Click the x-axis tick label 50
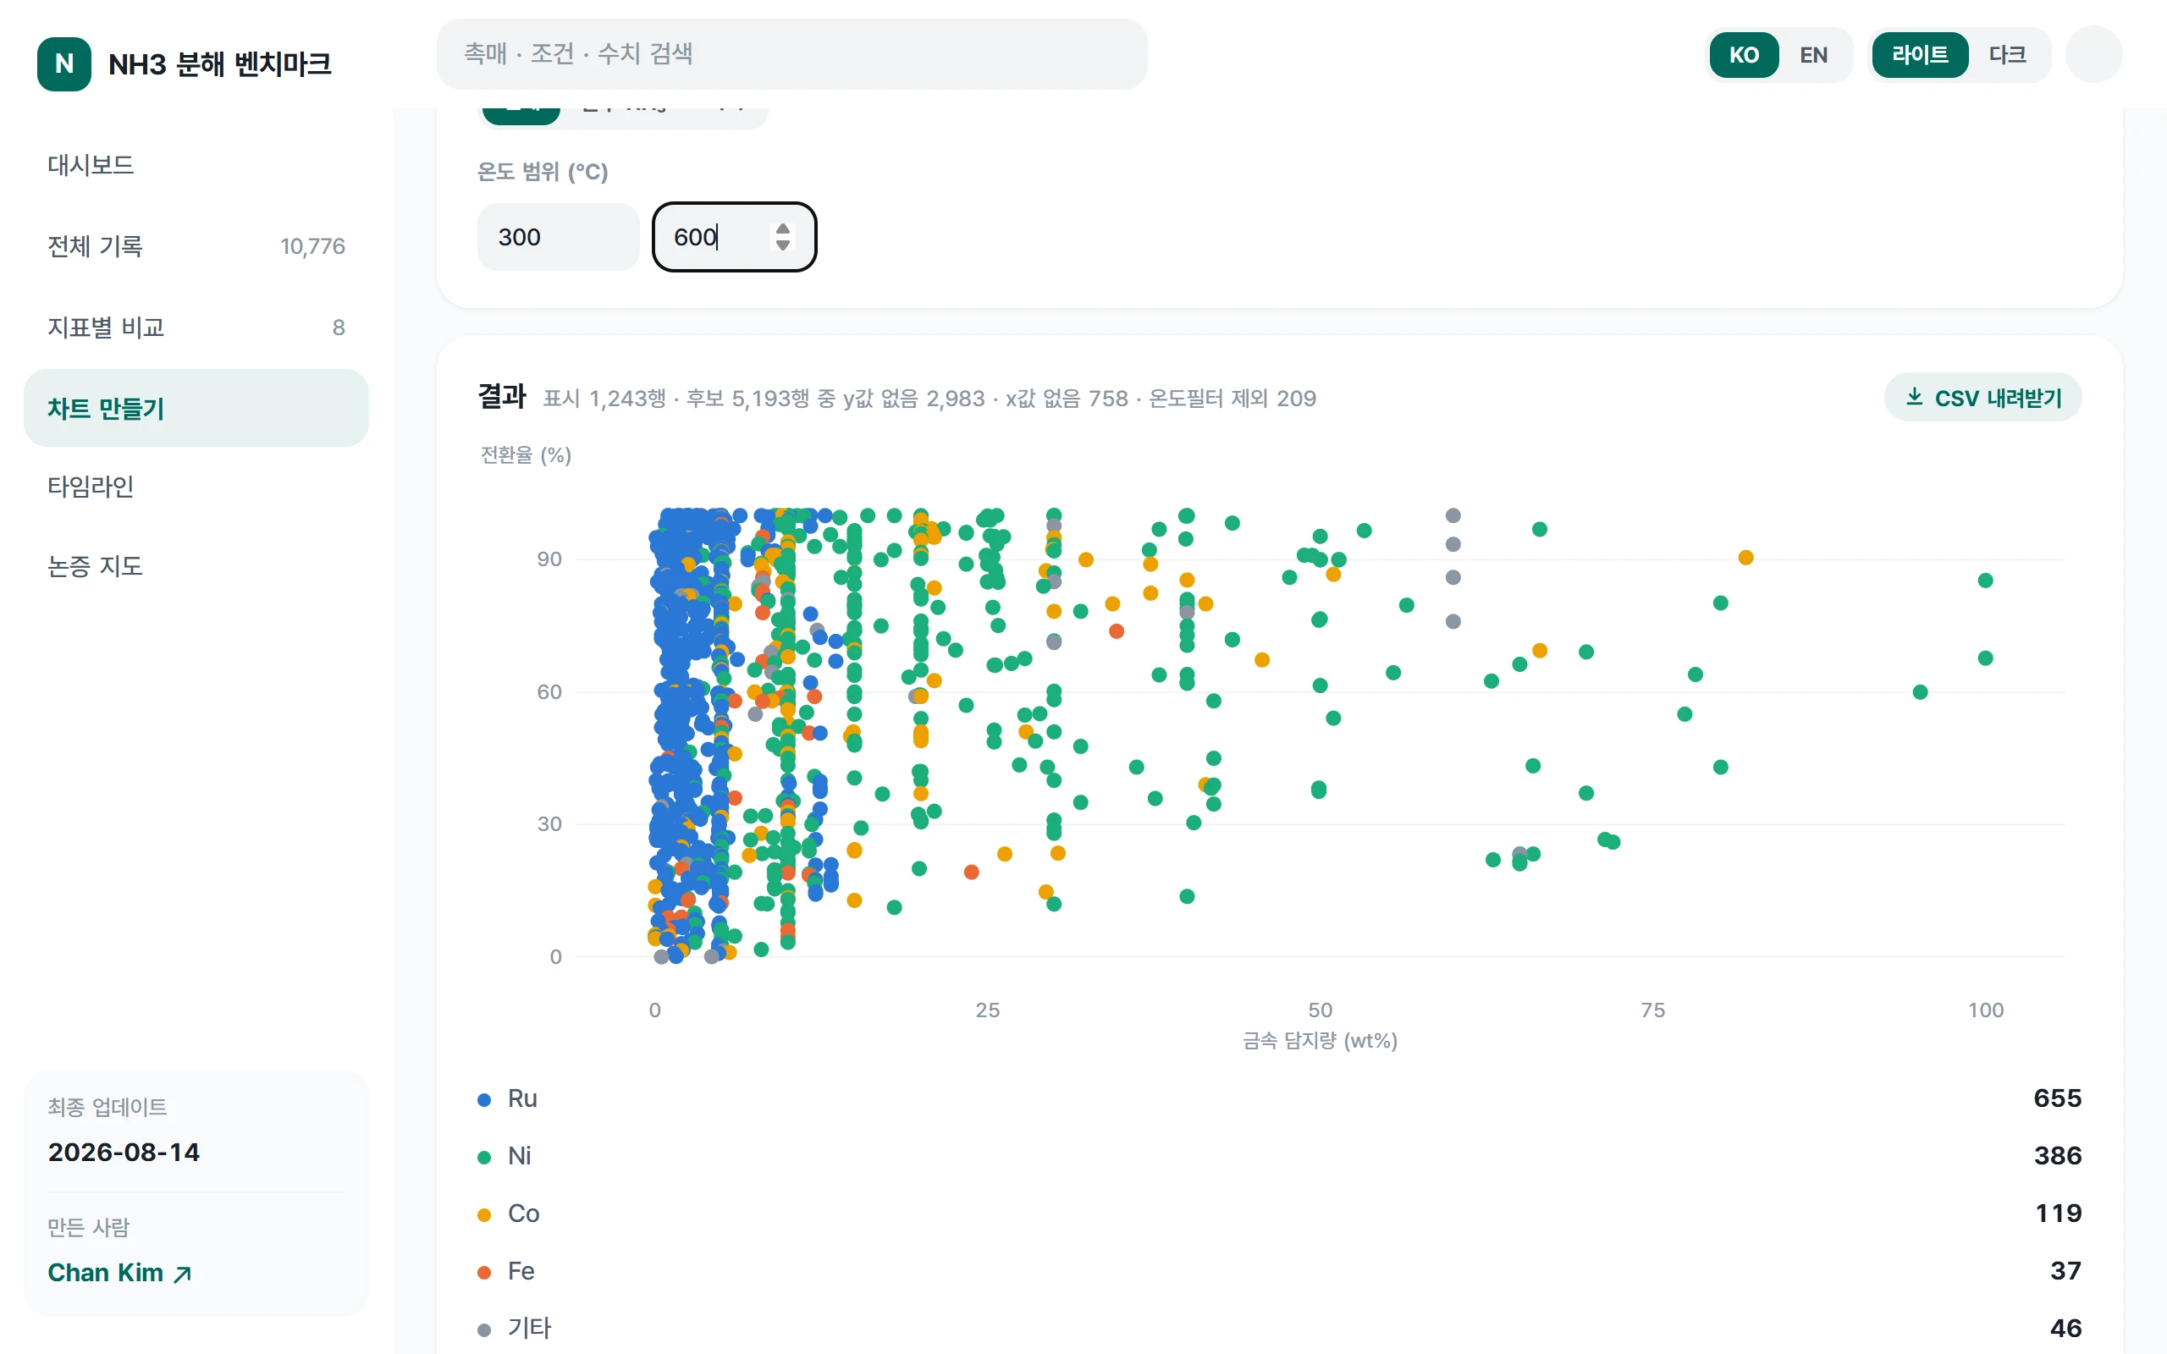 1320,1010
